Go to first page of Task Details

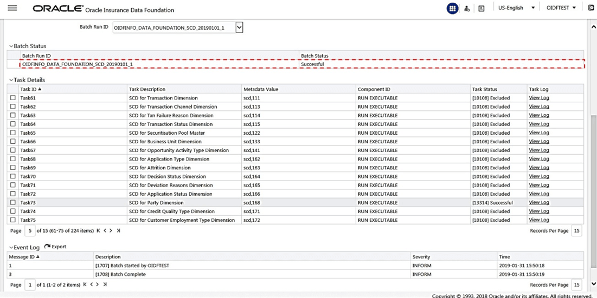click(99, 230)
